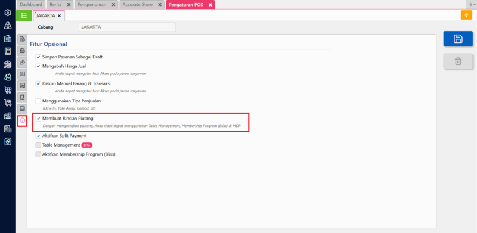Image resolution: width=477 pixels, height=233 pixels.
Task: Open the tab count dropdown
Action: point(472,5)
